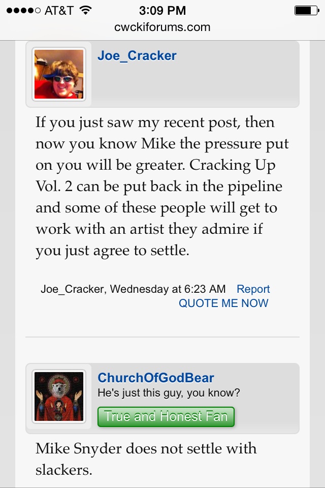Image resolution: width=325 pixels, height=488 pixels.
Task: Tap the cellular signal strength dots
Action: click(23, 11)
